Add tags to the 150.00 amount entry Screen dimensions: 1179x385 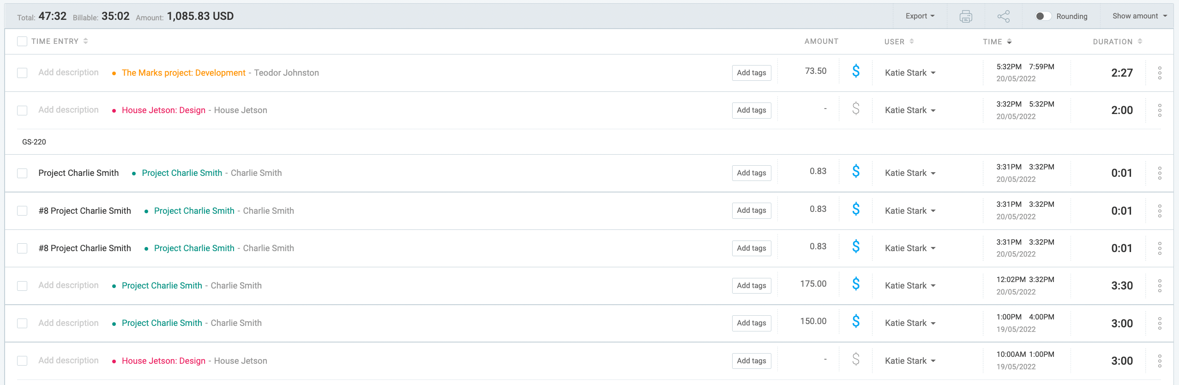[x=752, y=323]
